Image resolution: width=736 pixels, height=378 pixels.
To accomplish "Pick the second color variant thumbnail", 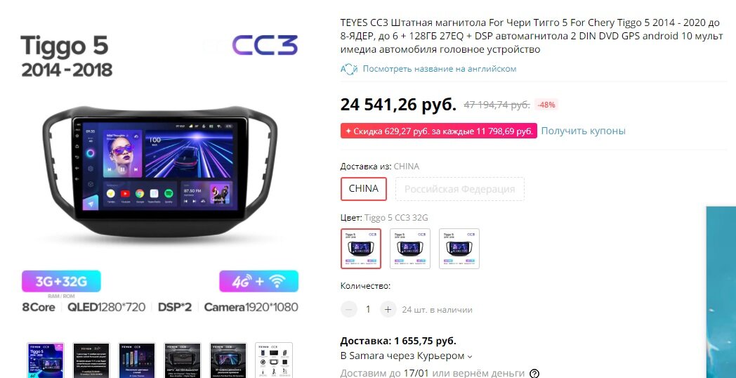I will pyautogui.click(x=410, y=249).
